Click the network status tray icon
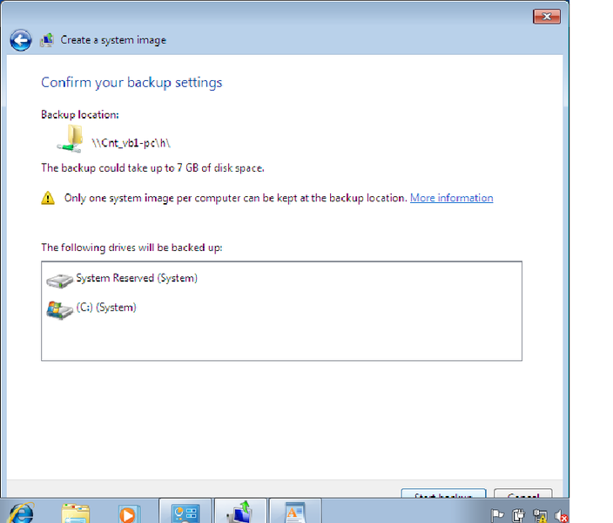The image size is (613, 523). tap(540, 514)
